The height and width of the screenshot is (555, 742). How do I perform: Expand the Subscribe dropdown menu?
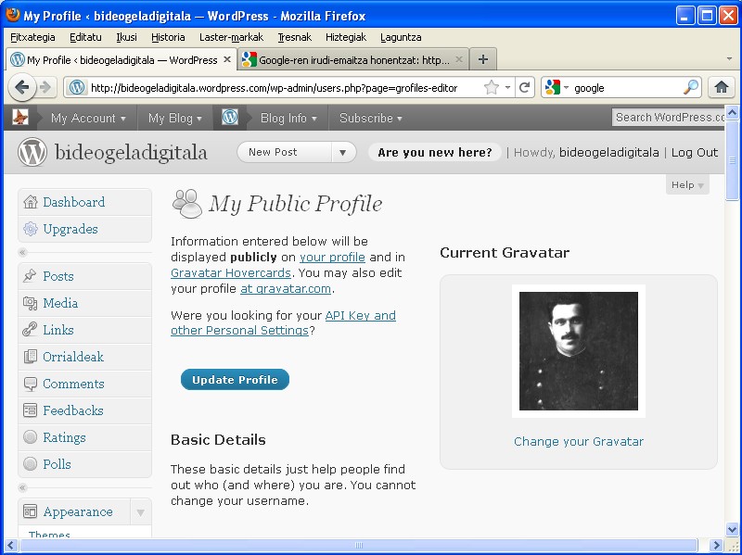pyautogui.click(x=370, y=118)
